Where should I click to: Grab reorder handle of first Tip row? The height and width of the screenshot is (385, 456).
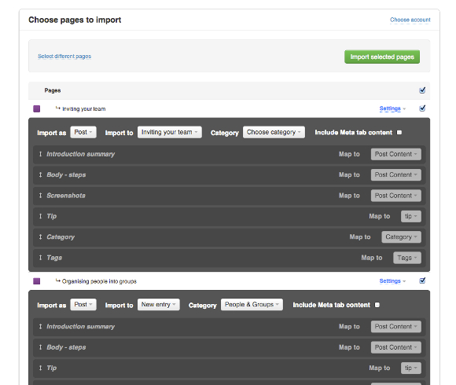[x=40, y=216]
